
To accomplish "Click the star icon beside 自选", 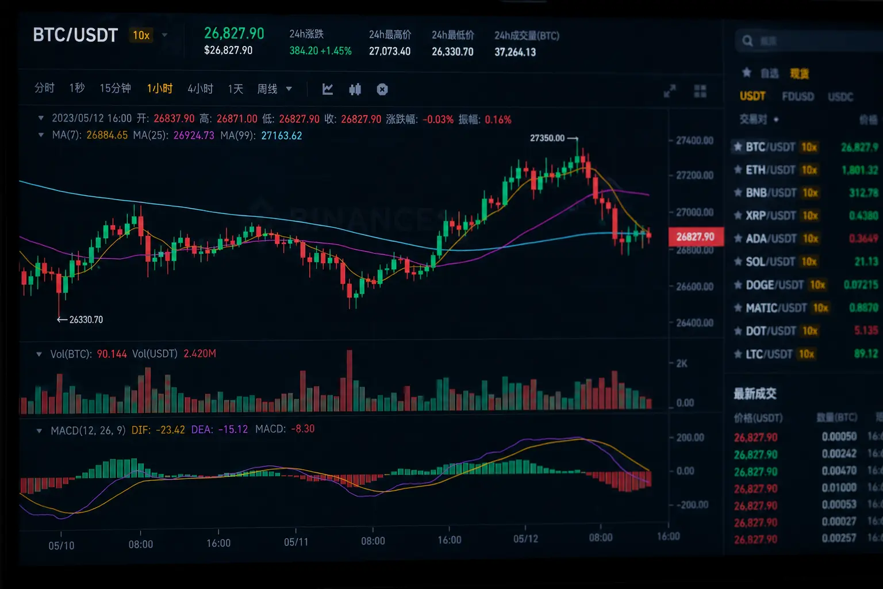I will (x=747, y=72).
